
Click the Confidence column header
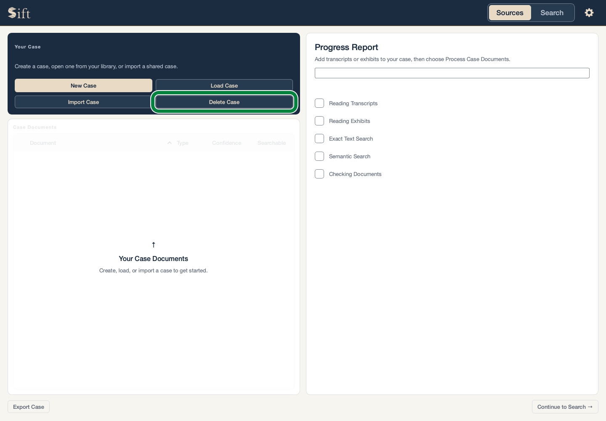click(226, 143)
